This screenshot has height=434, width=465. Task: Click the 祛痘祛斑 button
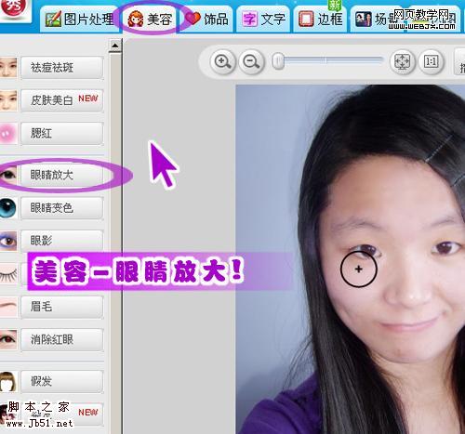62,68
